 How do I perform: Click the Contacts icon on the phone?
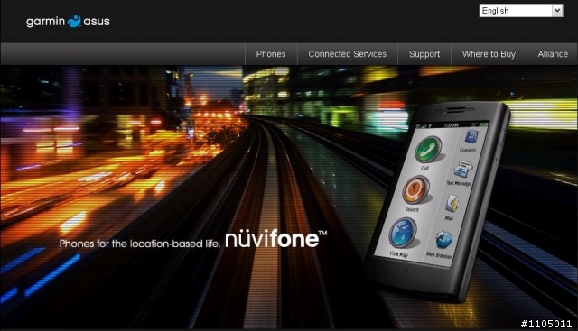(471, 137)
